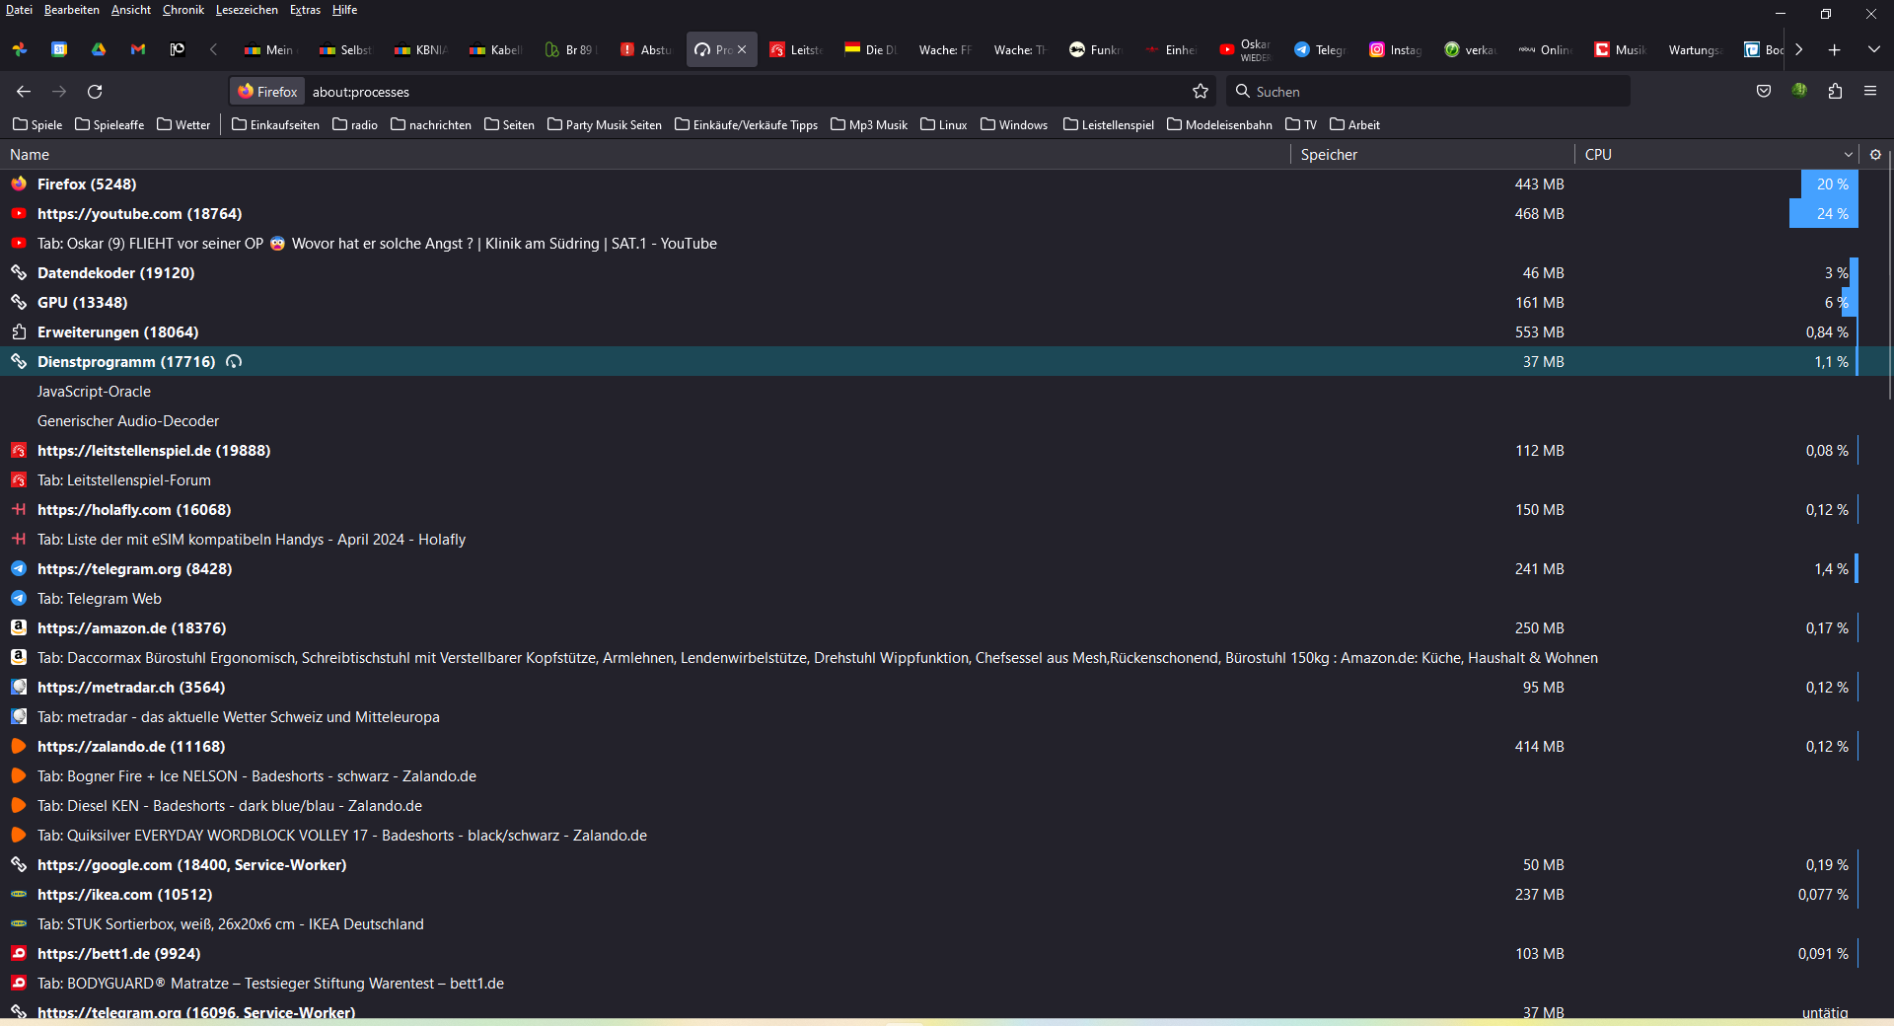Click the Tab: Telegram Web entry

[100, 599]
